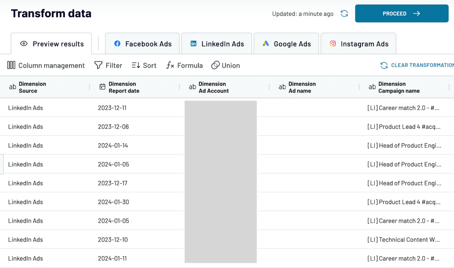Open the Sort options
Viewport: 454px width, 268px height.
coord(144,65)
